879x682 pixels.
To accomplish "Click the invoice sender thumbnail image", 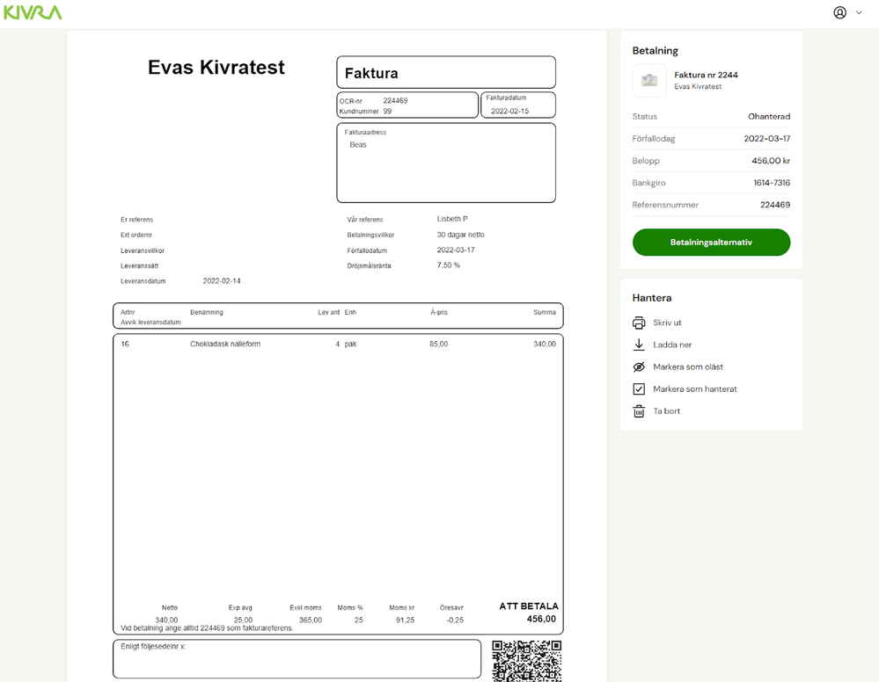I will 649,80.
